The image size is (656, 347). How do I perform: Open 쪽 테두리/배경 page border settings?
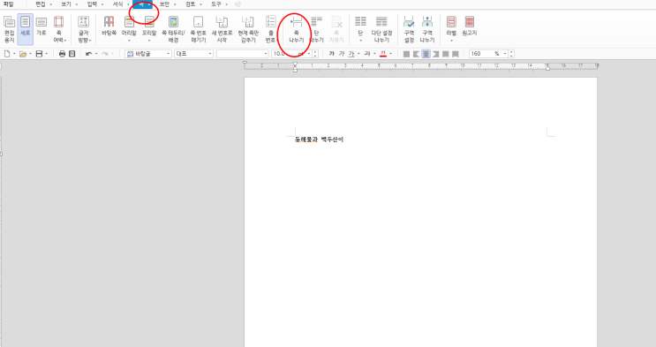pos(173,29)
